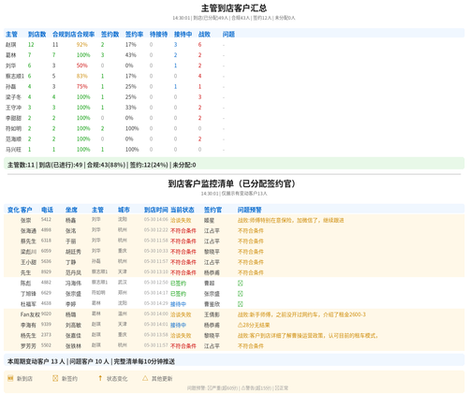Select the 33% signing rate value
The width and height of the screenshot is (468, 409).
coord(131,108)
